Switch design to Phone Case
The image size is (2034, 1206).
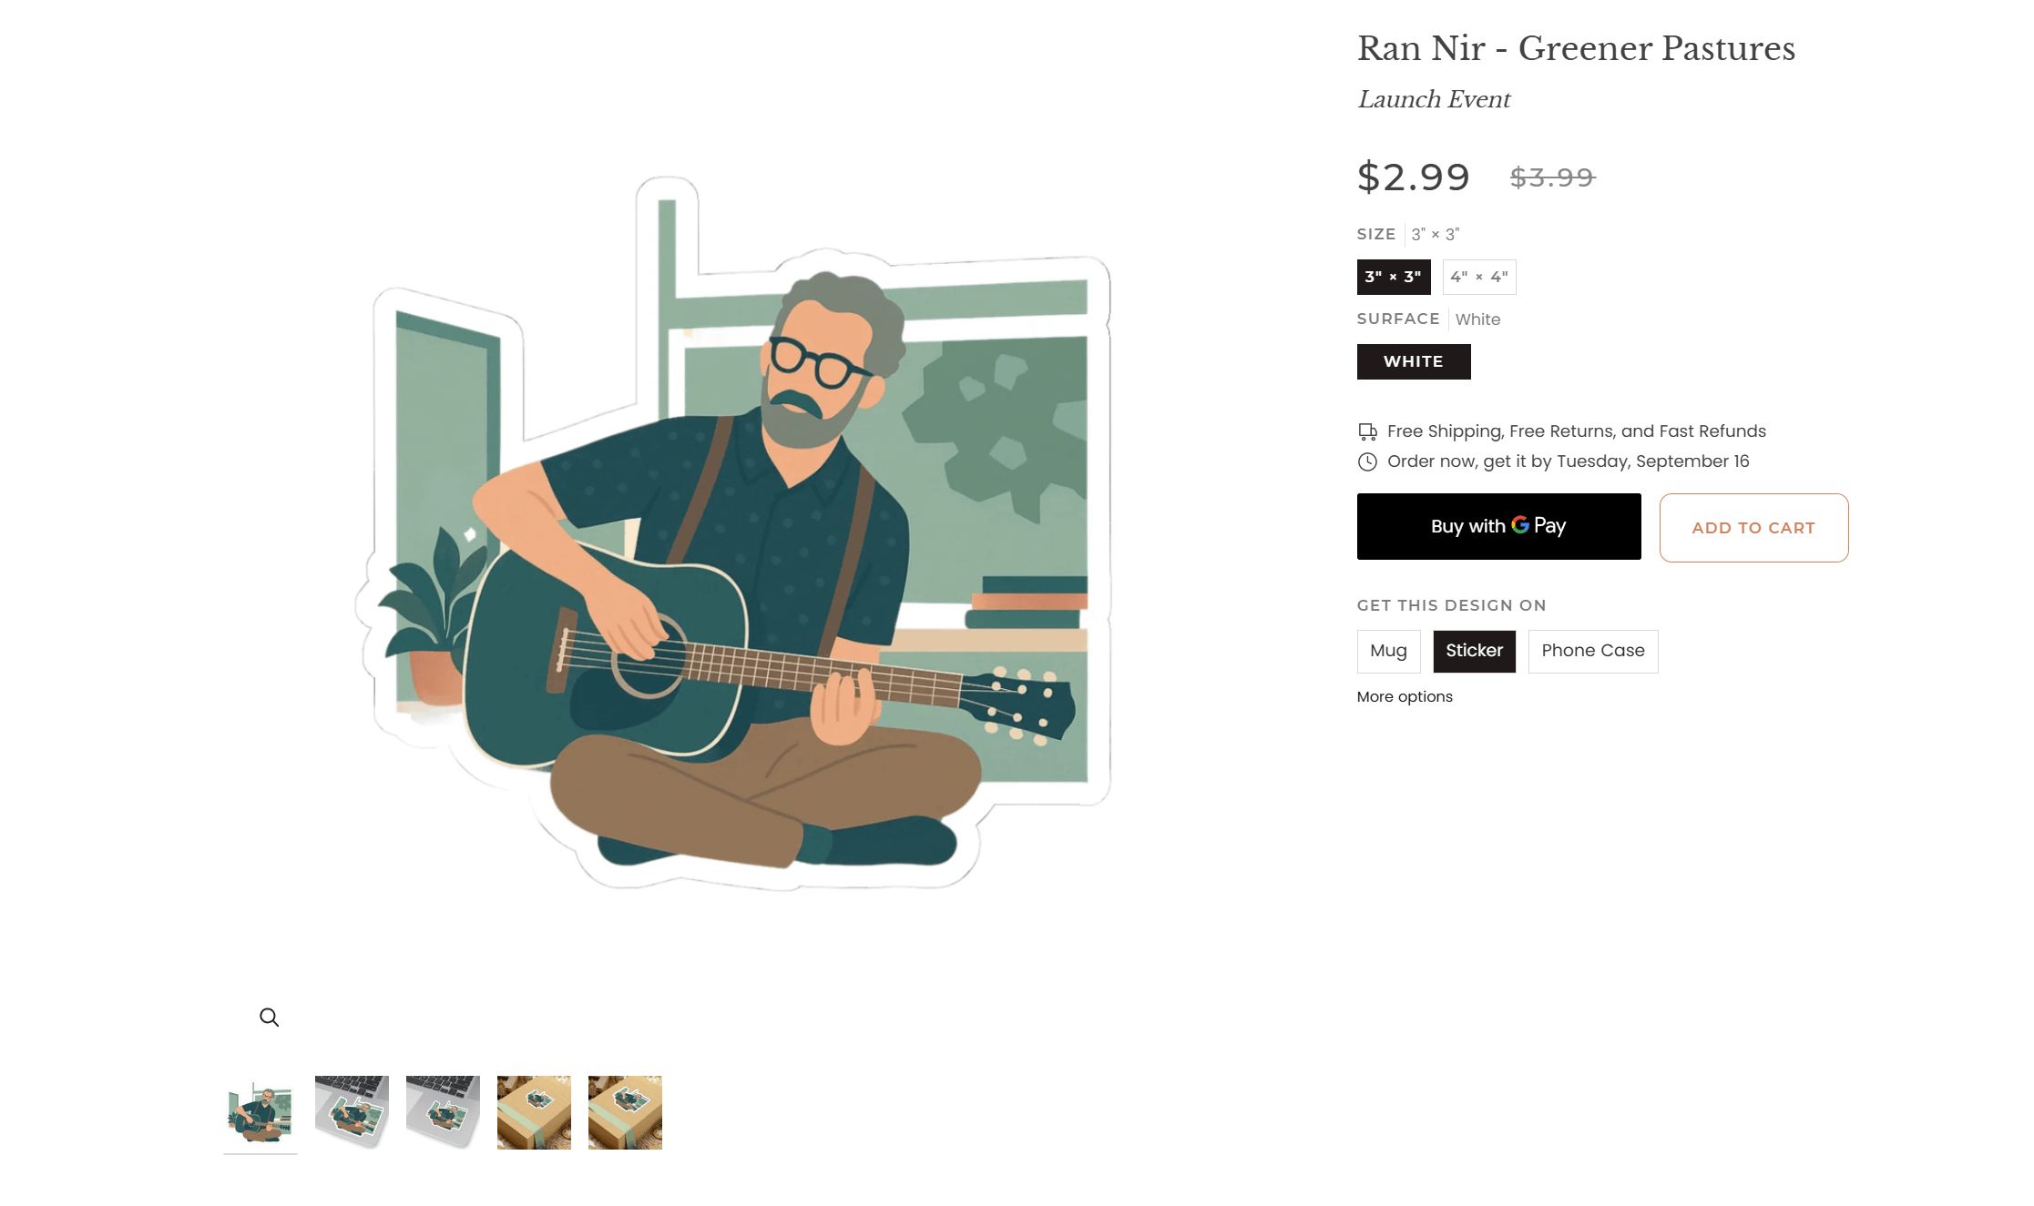(1593, 651)
